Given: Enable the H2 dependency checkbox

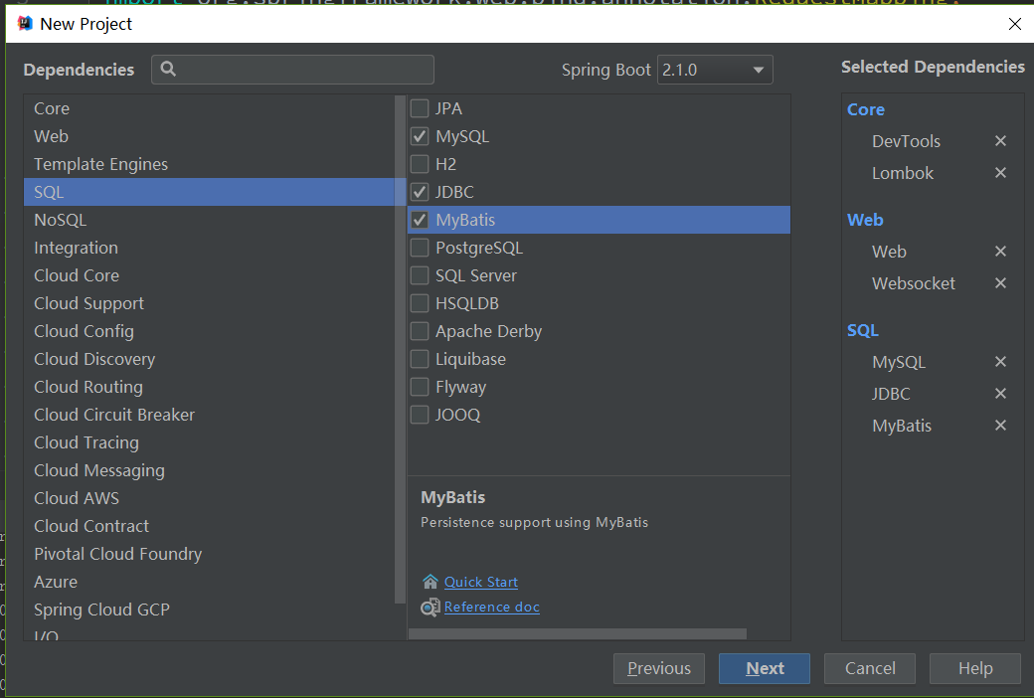Looking at the screenshot, I should click(420, 164).
